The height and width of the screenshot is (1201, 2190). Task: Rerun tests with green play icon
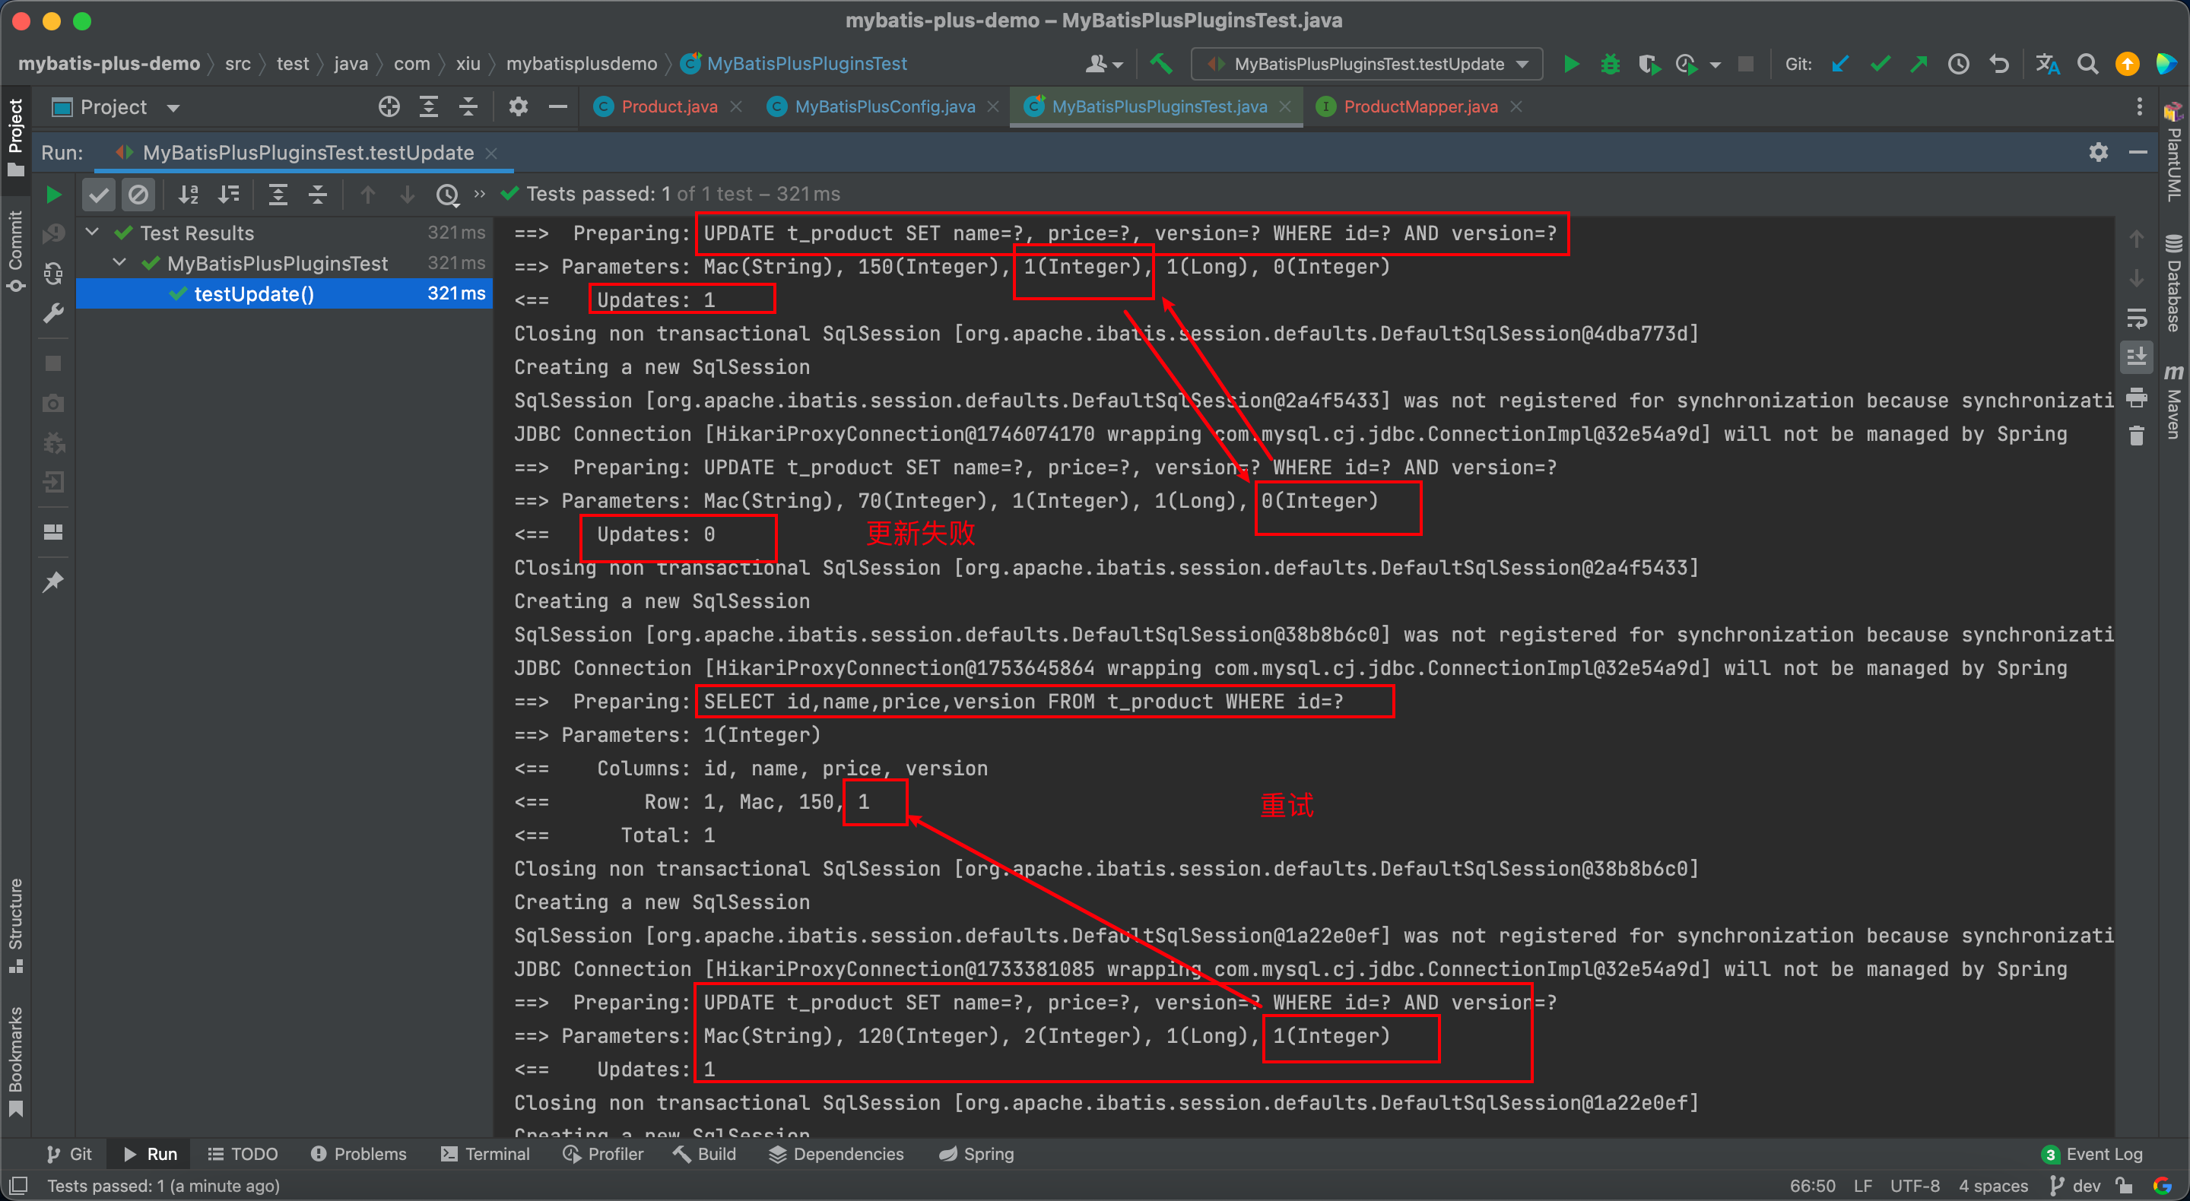(x=53, y=195)
